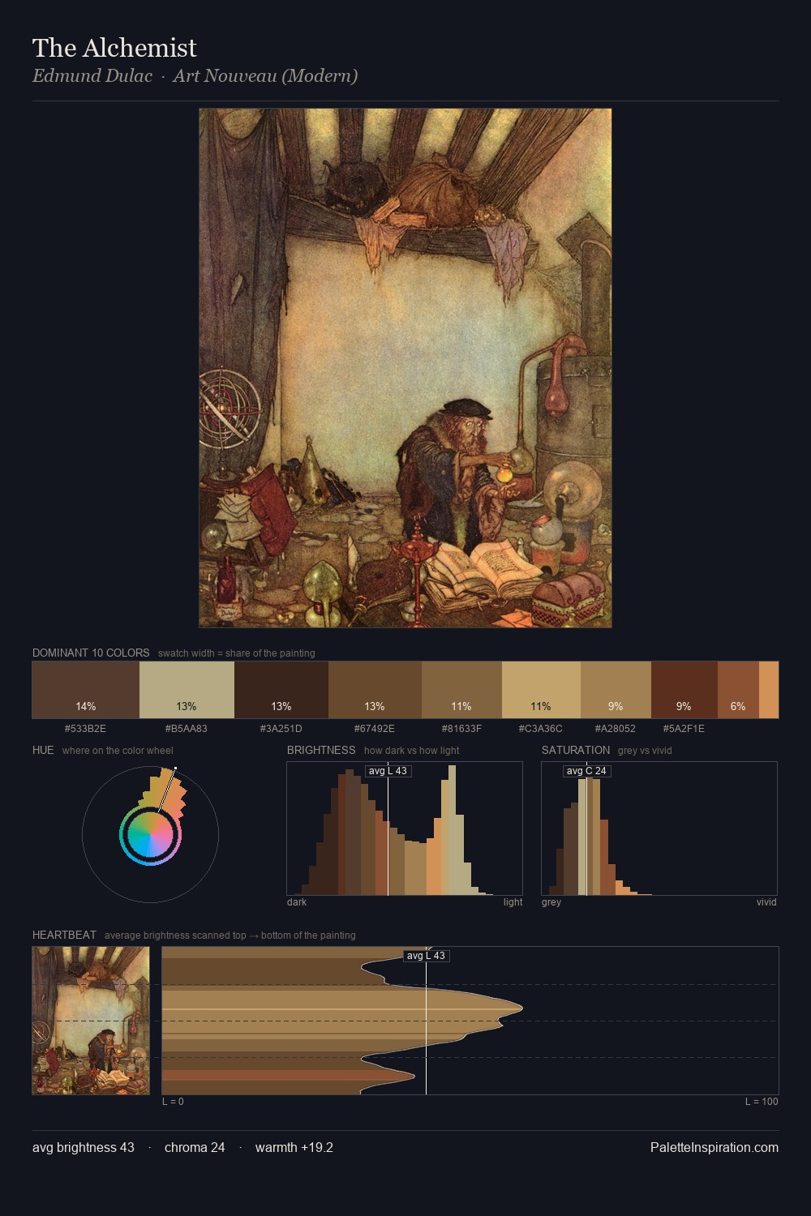The height and width of the screenshot is (1216, 811).
Task: Select the 13% swatch #B5AA83
Action: (187, 690)
